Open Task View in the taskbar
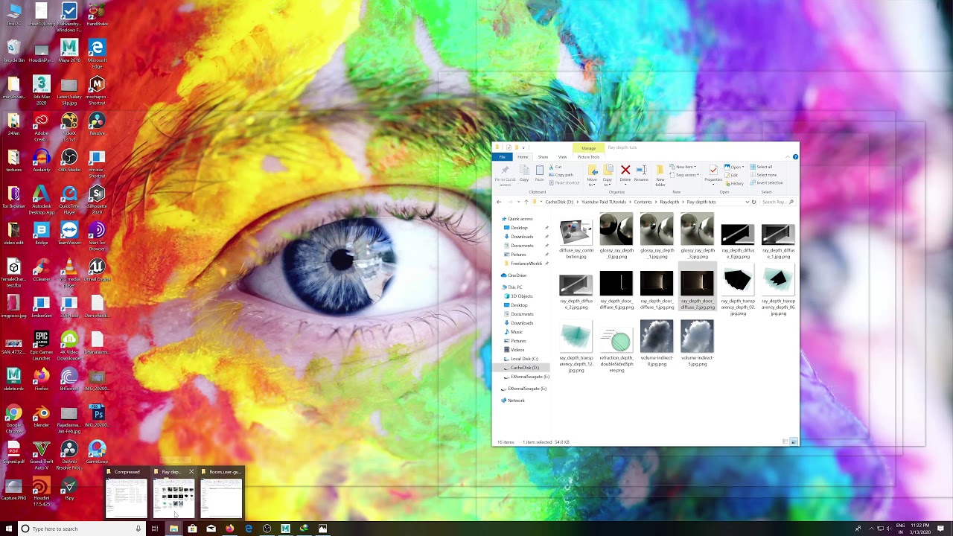 pyautogui.click(x=155, y=529)
